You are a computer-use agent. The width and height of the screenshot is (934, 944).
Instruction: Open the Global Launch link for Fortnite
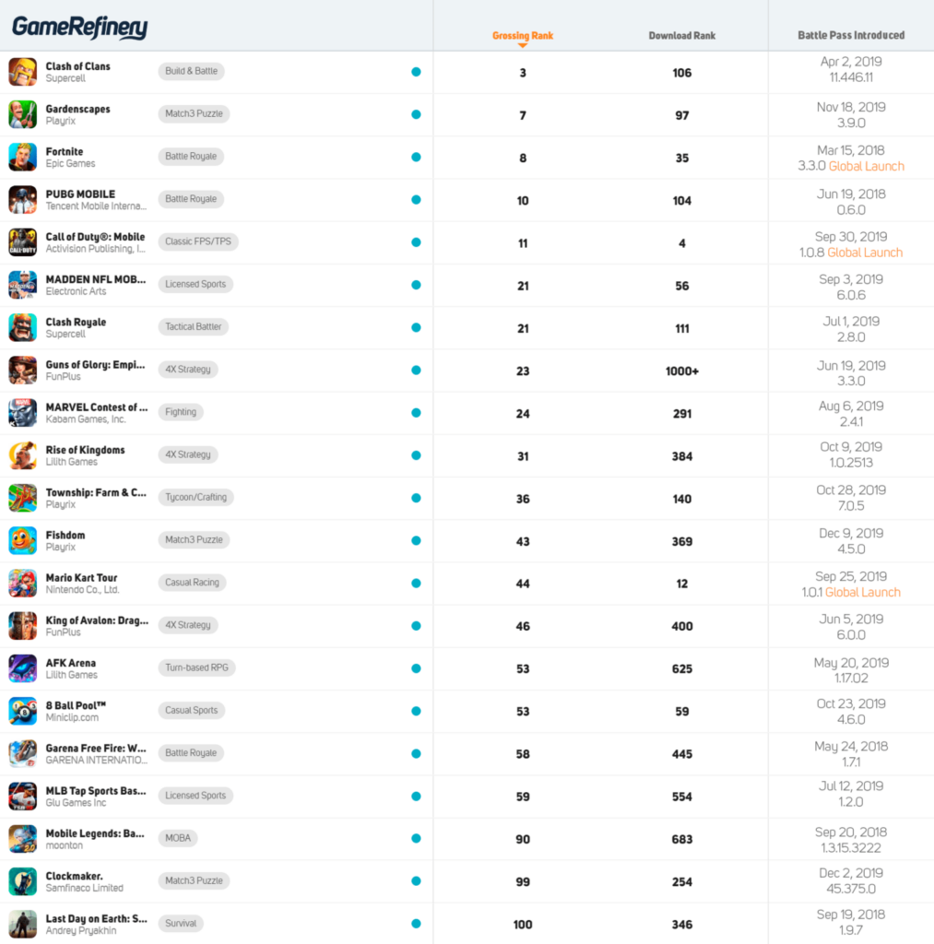point(867,166)
